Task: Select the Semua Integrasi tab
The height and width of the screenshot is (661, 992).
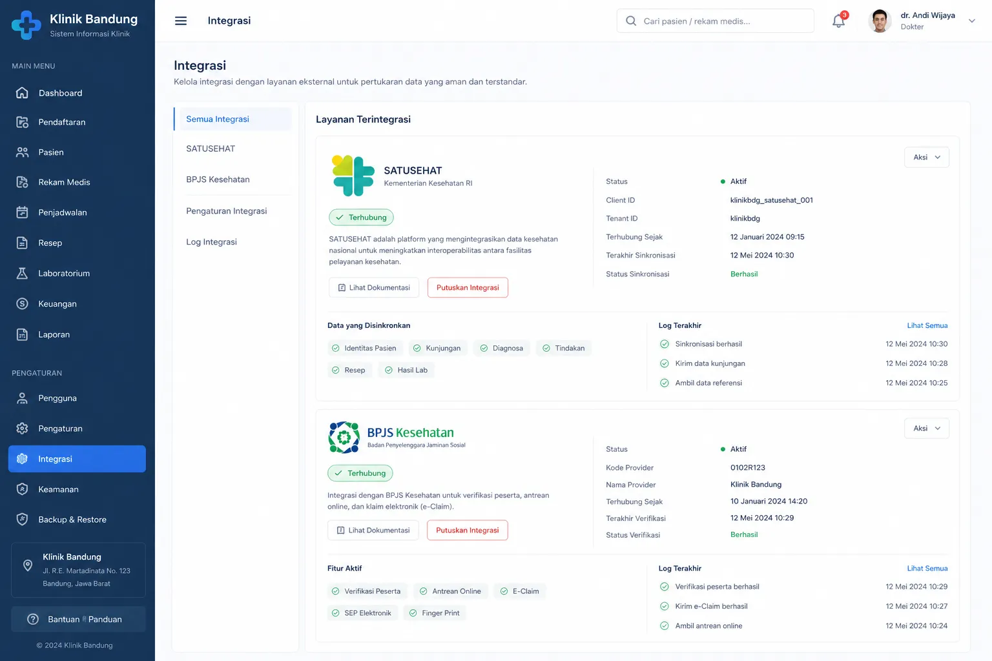Action: coord(233,119)
